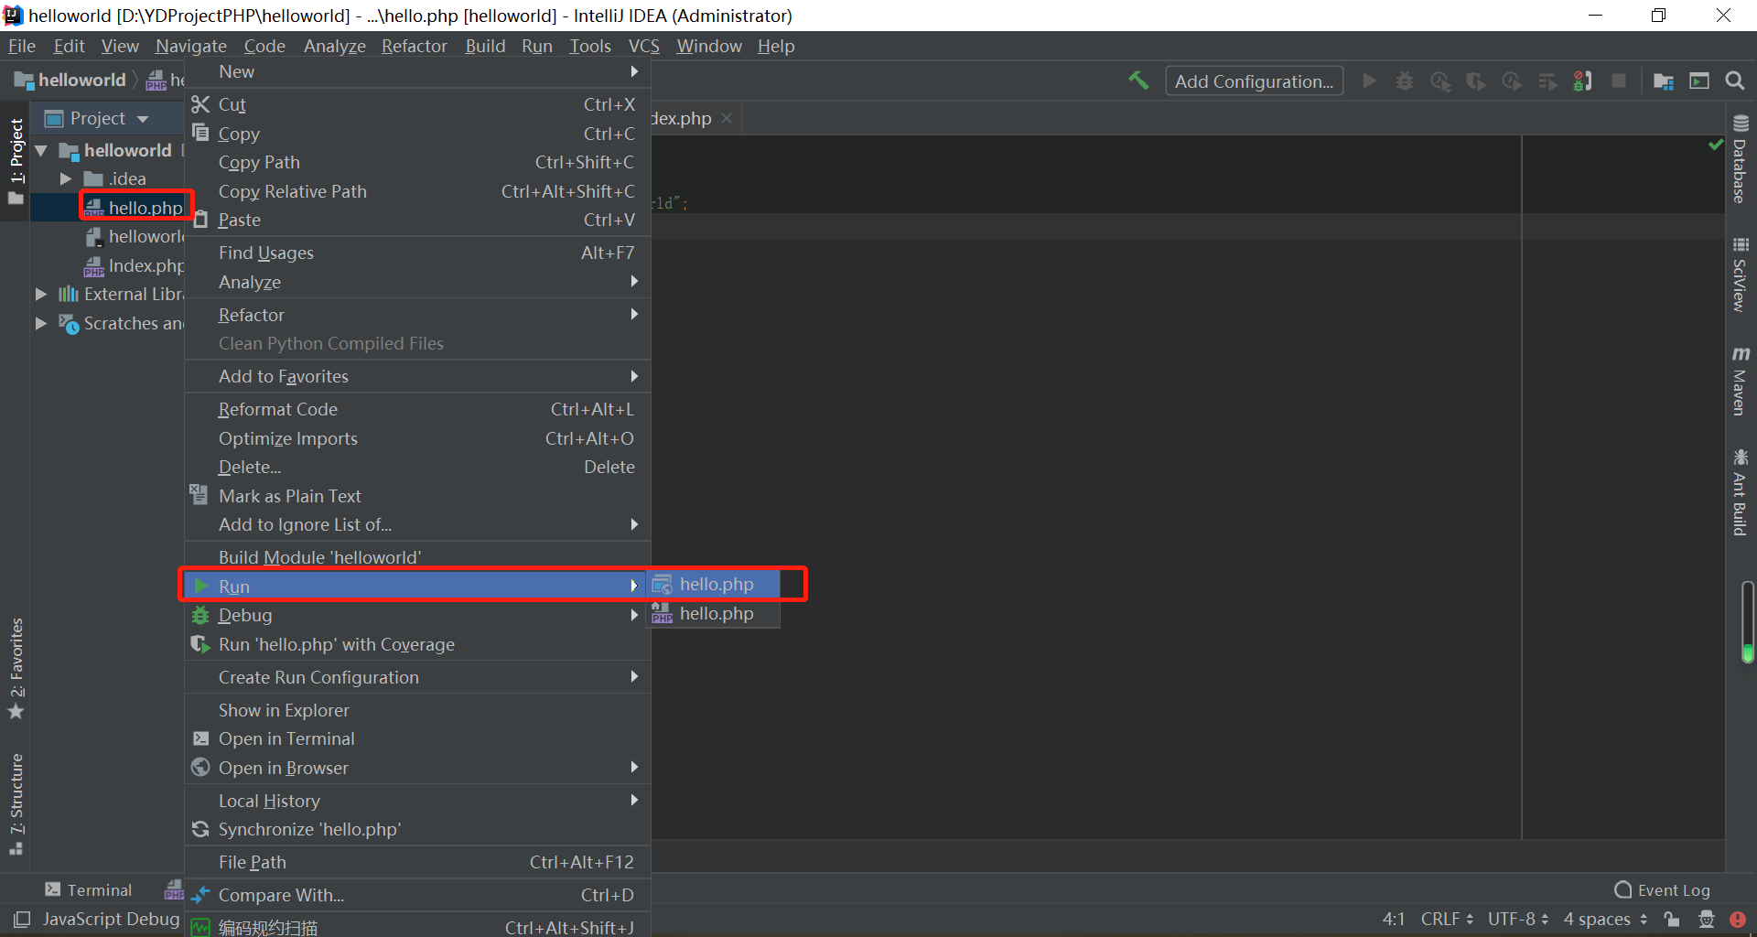The height and width of the screenshot is (937, 1757).
Task: Expand the .idea folder
Action: pos(66,178)
